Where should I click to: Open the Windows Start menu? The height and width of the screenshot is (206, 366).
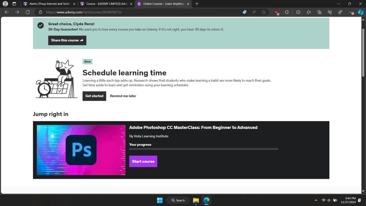pos(160,200)
